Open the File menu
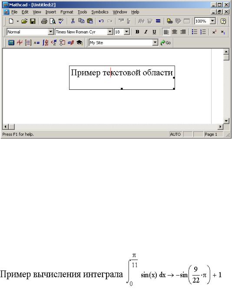Screen dimensions: 232x289 pyautogui.click(x=14, y=12)
